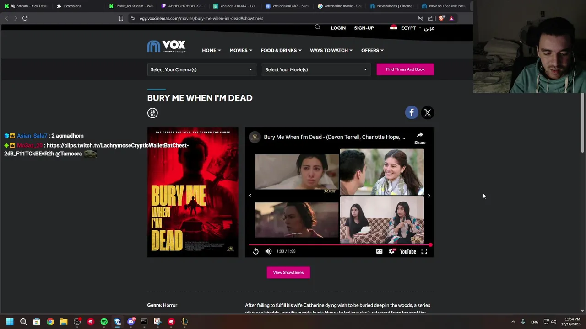Open Windows taskbar search

click(23, 322)
